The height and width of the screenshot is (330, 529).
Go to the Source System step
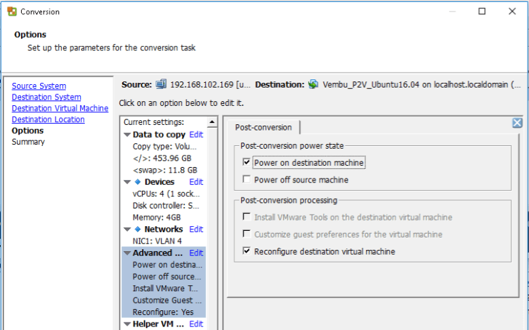(x=39, y=86)
